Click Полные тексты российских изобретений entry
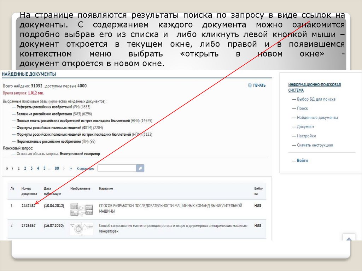This screenshot has width=362, height=271. coord(84,121)
